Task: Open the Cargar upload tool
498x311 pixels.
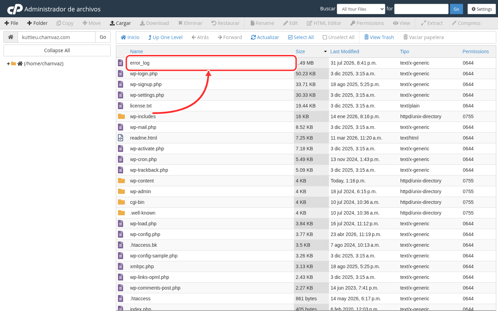Action: (120, 23)
